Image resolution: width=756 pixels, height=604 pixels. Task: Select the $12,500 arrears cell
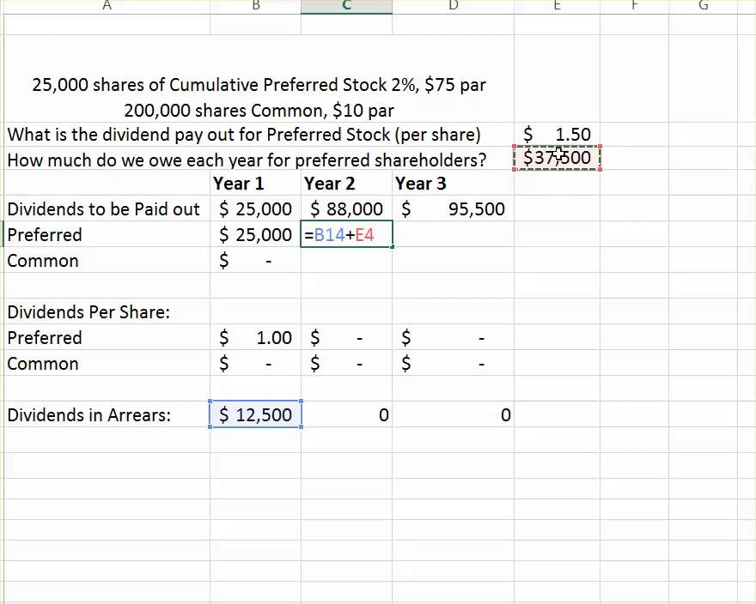pos(255,414)
